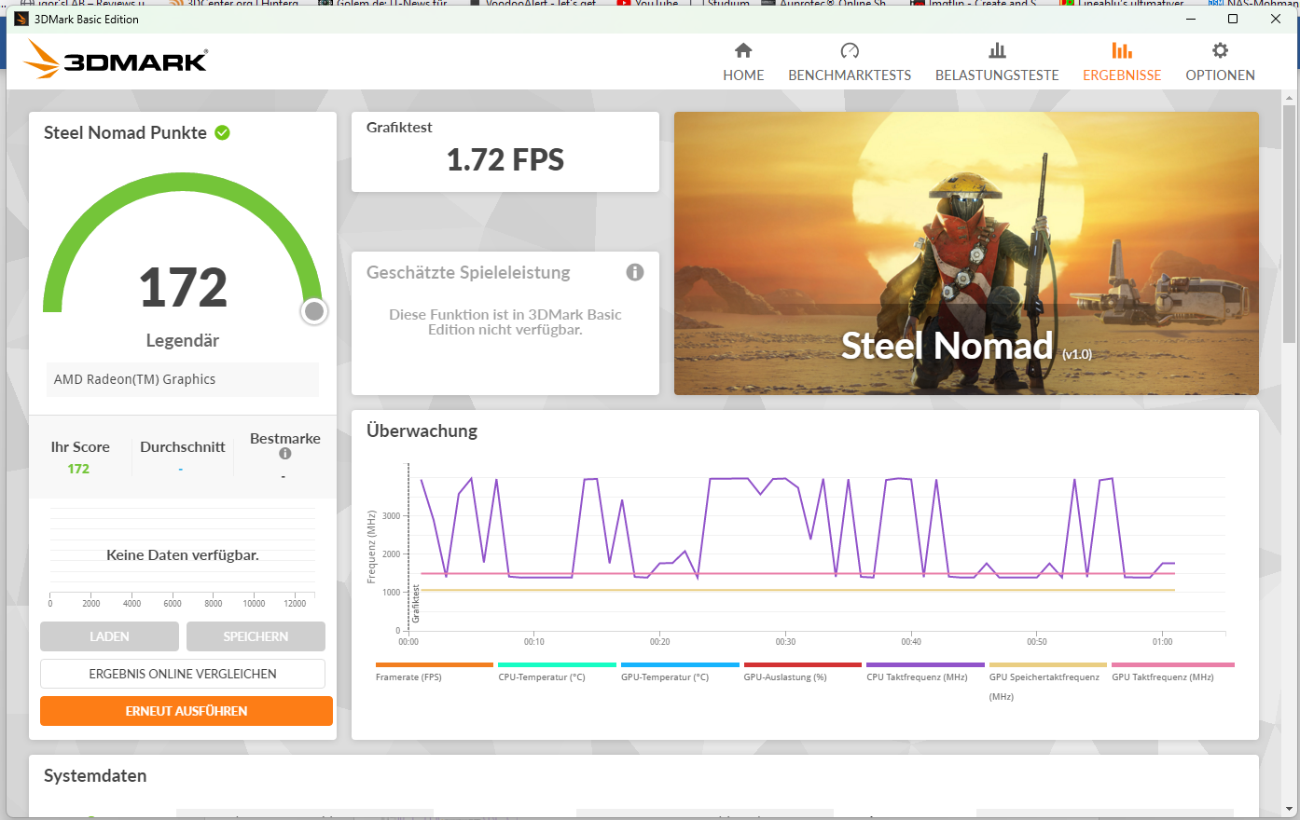Screen dimensions: 1300x820
Task: Switch to the BELASTUNGSTESTE tab
Action: [x=997, y=62]
